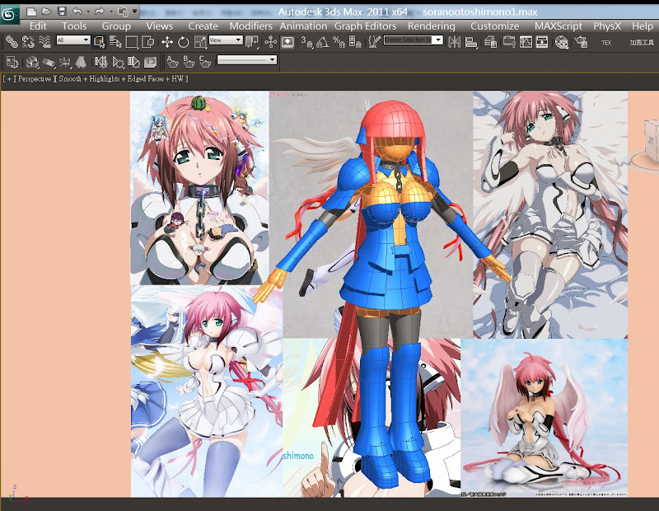
Task: Open the Render Setup teapot icon
Action: click(x=582, y=42)
